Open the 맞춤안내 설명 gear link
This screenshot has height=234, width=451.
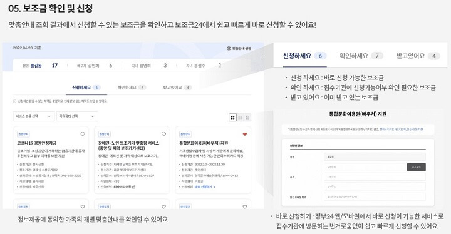coord(239,48)
